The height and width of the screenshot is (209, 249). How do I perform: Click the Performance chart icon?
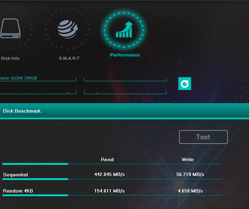[124, 30]
